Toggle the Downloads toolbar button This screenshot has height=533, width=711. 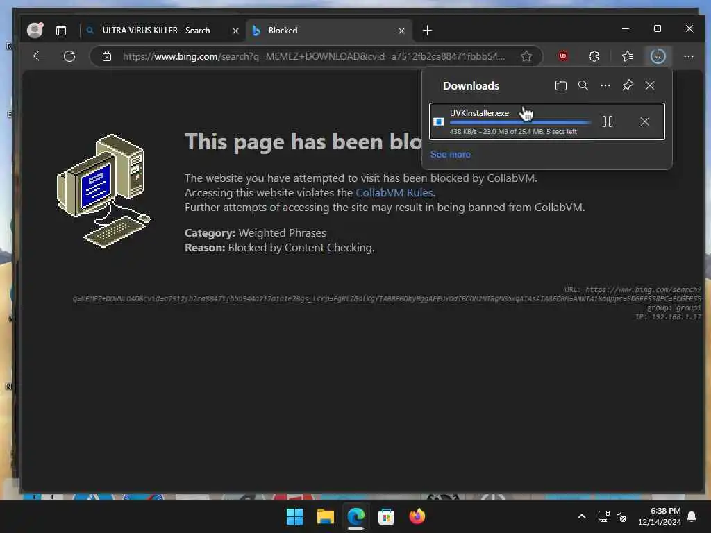point(658,56)
